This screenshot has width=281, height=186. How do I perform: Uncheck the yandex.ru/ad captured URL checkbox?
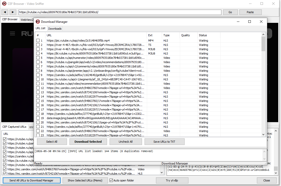pos(5,156)
